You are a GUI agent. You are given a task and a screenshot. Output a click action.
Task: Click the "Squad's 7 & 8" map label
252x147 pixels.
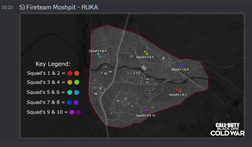[180, 69]
